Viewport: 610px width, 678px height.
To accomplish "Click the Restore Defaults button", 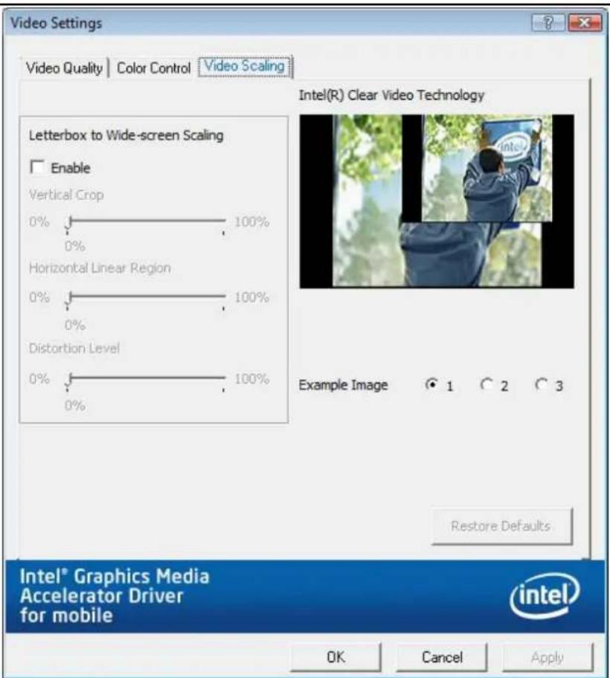I will pyautogui.click(x=502, y=526).
